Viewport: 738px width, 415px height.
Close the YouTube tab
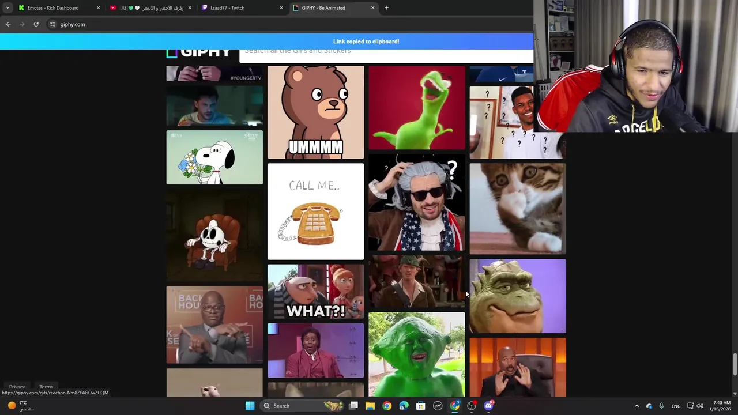(x=190, y=8)
